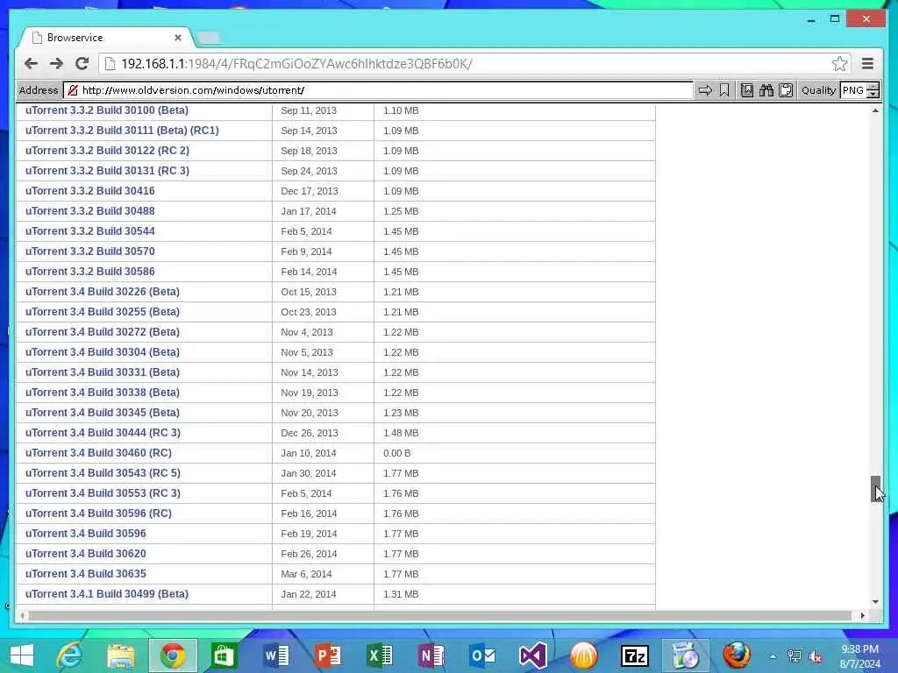Select the Browservice tab
Viewport: 898px width, 673px height.
click(106, 37)
